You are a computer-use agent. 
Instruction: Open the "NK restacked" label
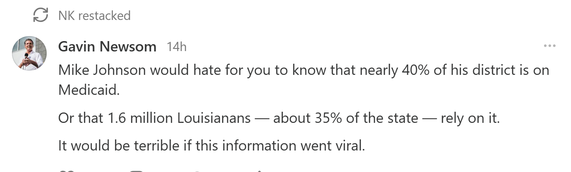(x=94, y=16)
